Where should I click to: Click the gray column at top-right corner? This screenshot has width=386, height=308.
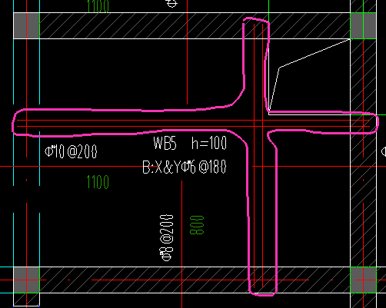[363, 26]
